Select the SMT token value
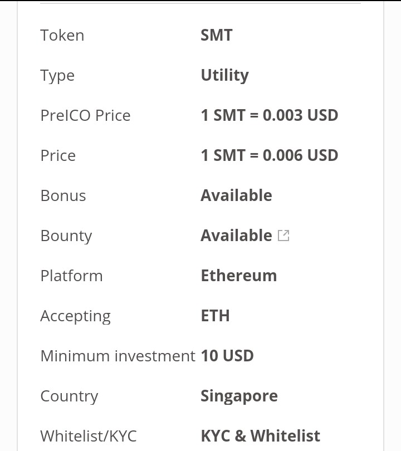This screenshot has width=401, height=451. tap(216, 35)
